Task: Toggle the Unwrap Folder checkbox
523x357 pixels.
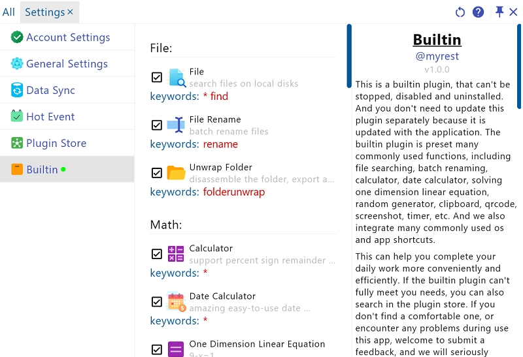Action: click(157, 173)
